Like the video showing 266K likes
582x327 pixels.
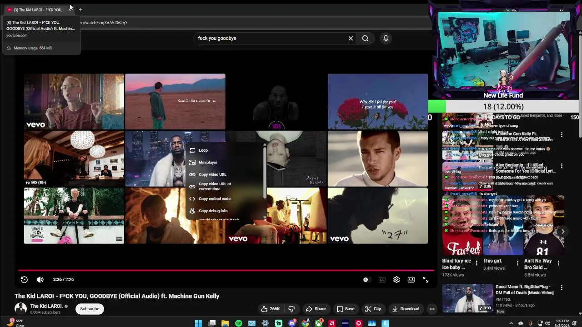coord(270,309)
